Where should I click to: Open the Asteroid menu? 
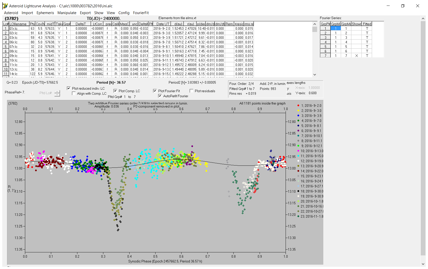(11, 13)
